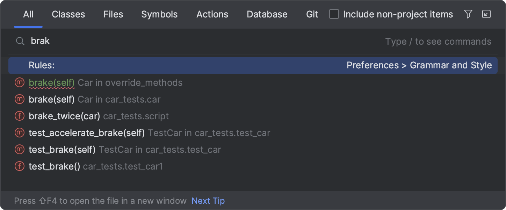The width and height of the screenshot is (506, 210).
Task: Click the method icon beside brake(self) in car_tests.car
Action: click(19, 99)
